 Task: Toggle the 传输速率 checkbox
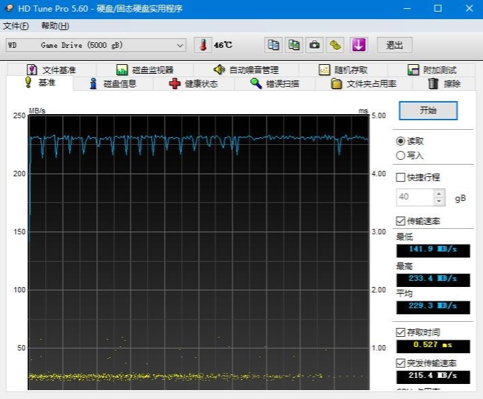coord(400,221)
